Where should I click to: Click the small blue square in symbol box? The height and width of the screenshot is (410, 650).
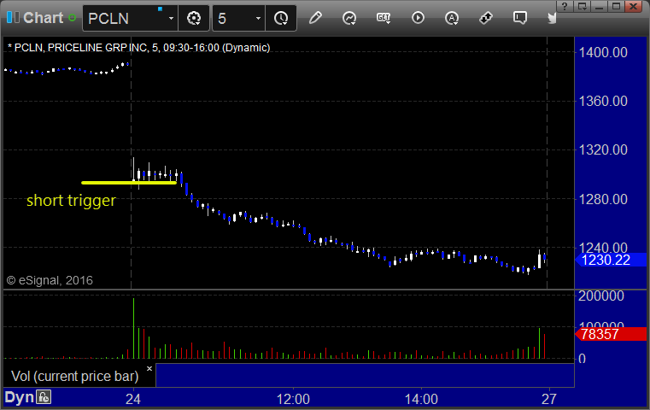(x=160, y=9)
